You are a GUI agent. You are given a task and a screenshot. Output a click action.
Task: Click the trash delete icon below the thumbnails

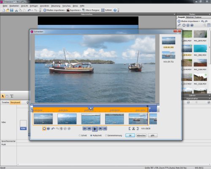tap(61, 128)
